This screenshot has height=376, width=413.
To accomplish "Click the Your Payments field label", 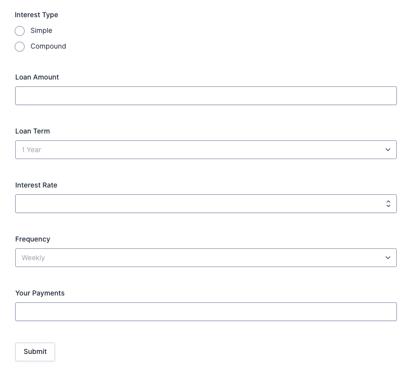I will 40,293.
